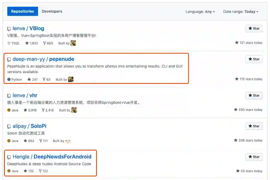Click the fork icon showing 865

45,43
